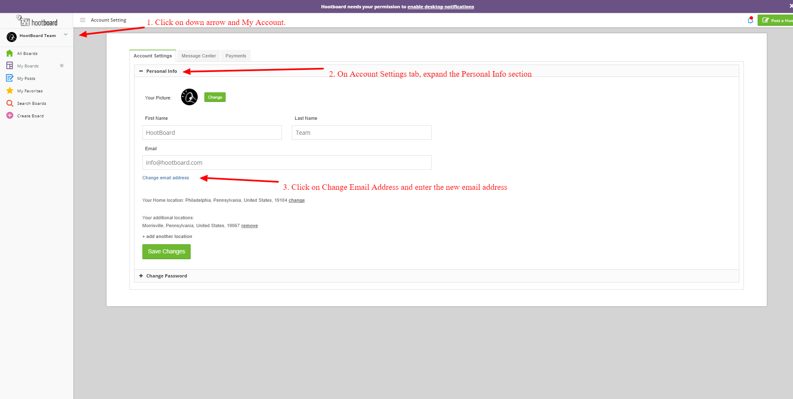Image resolution: width=793 pixels, height=399 pixels.
Task: Click the My Boards grid icon
Action: pyautogui.click(x=10, y=66)
